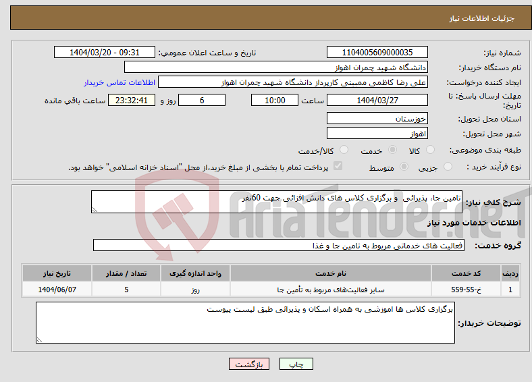Click the استان محل تحویل label
The image size is (532, 382).
tap(489, 119)
